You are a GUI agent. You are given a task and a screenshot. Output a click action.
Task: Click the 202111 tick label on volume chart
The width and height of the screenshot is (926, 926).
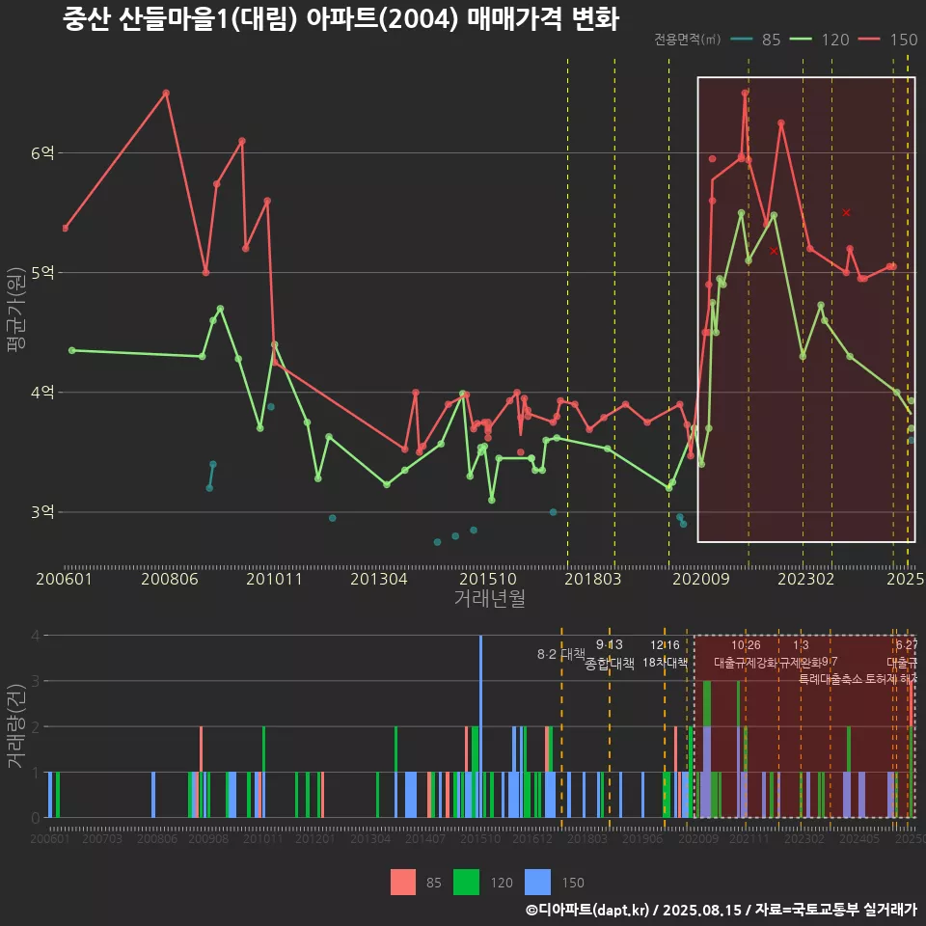pos(749,838)
